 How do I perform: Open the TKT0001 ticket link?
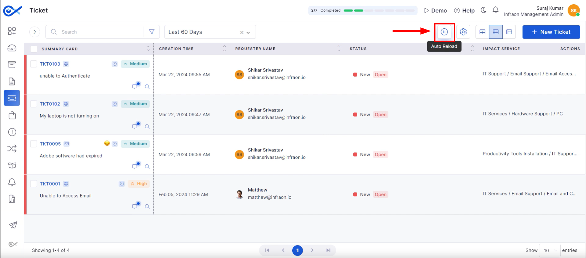pos(50,184)
